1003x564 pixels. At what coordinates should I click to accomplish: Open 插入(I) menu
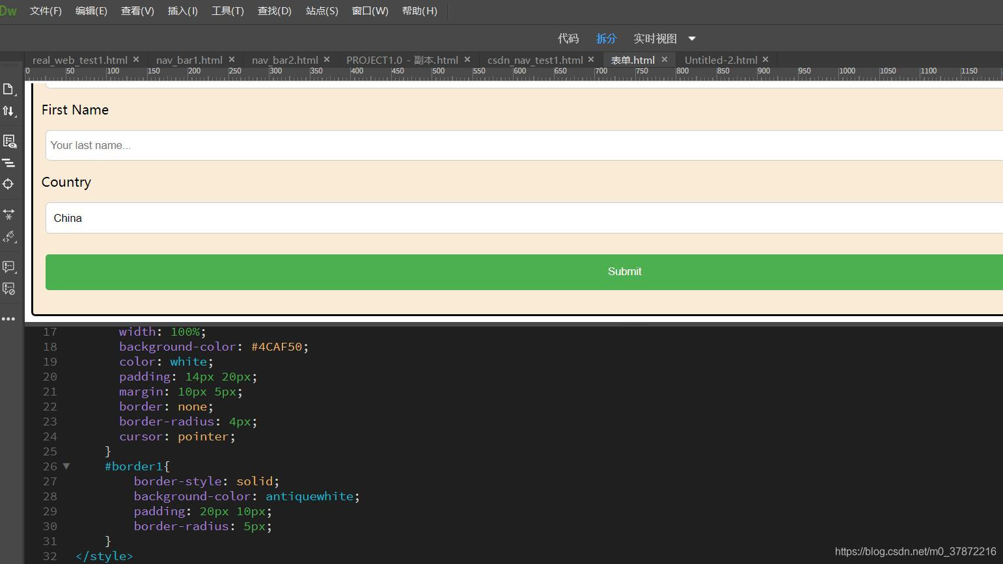pyautogui.click(x=183, y=11)
